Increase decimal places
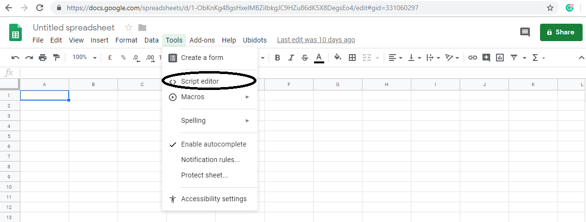 (150, 58)
